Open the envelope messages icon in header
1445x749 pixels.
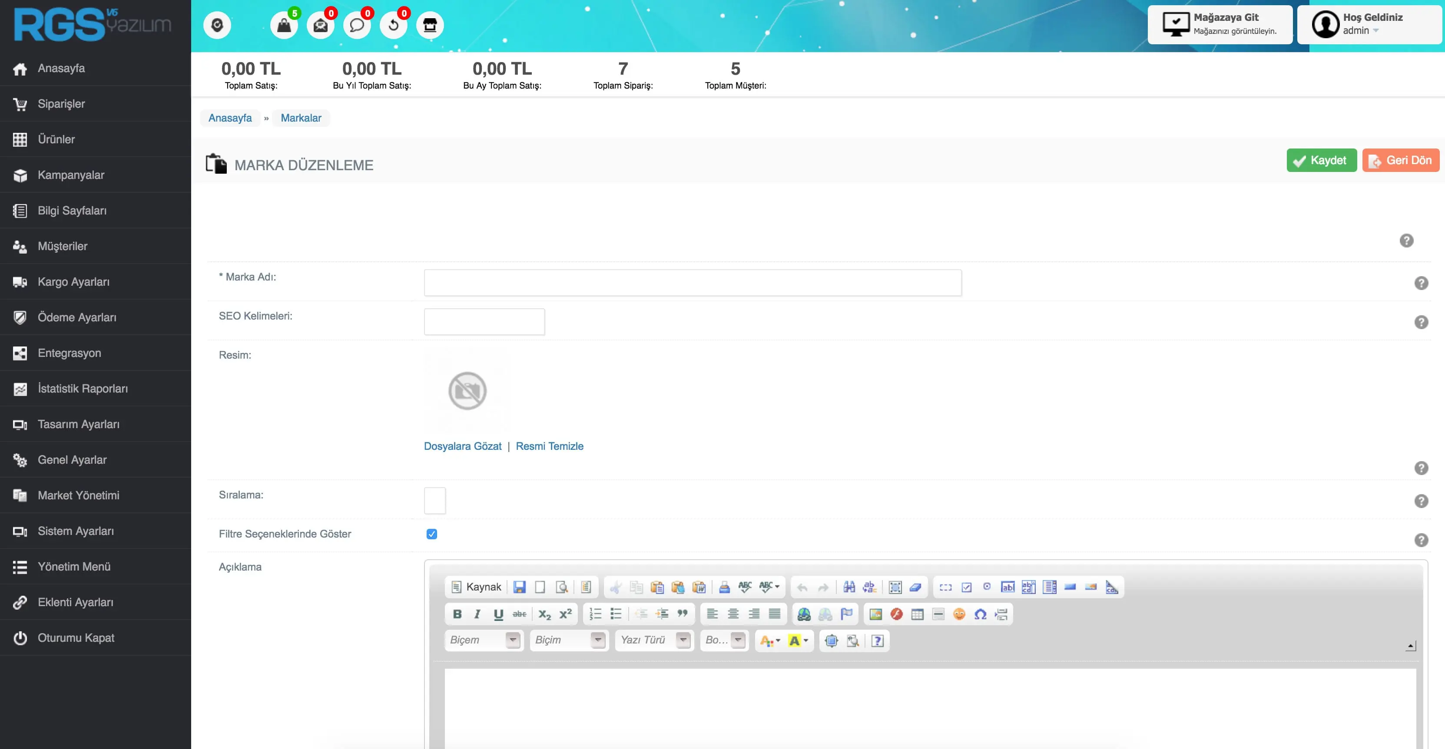click(320, 25)
